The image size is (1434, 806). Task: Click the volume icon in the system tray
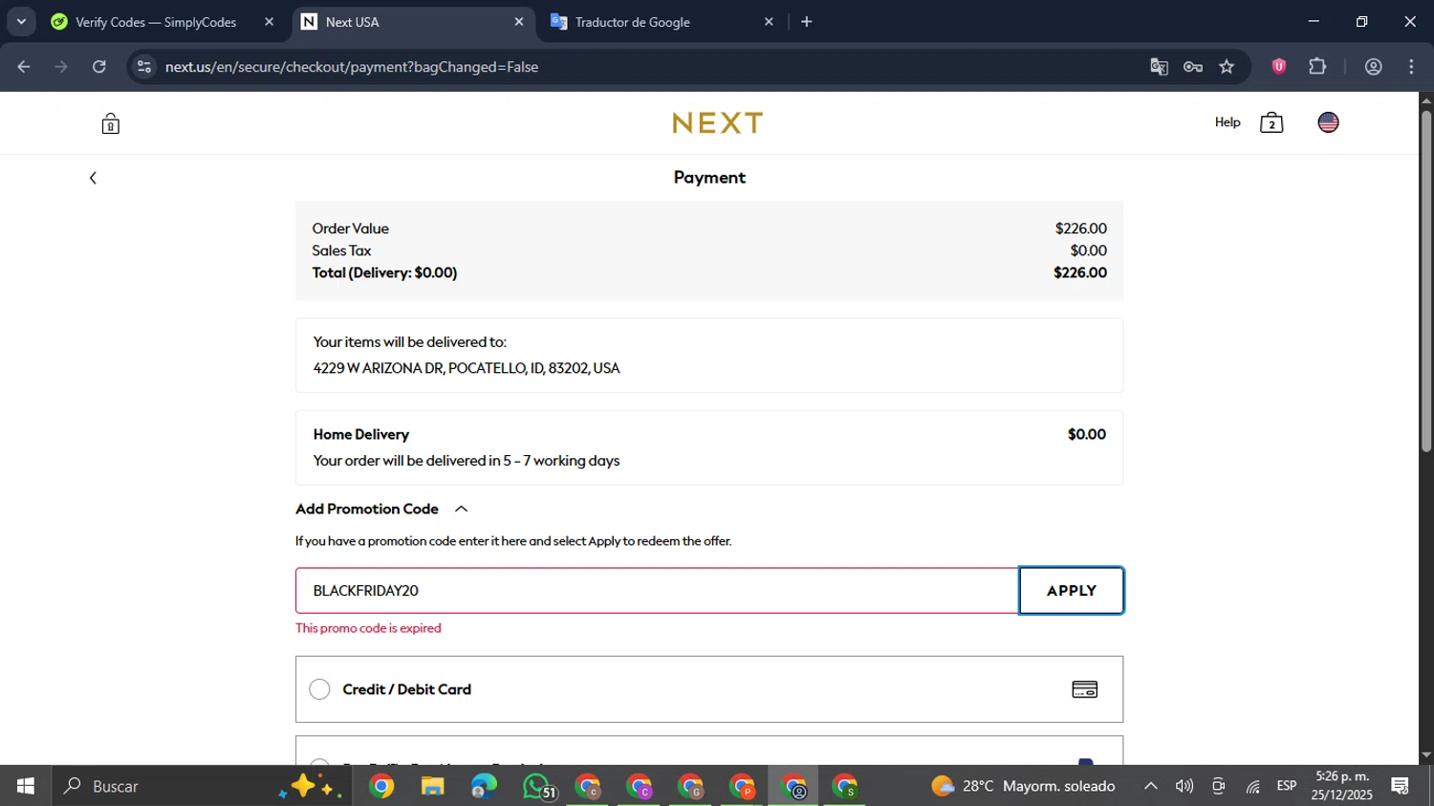(1184, 786)
